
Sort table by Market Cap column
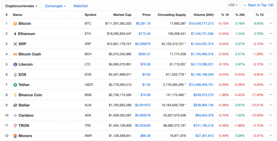[x=122, y=15]
